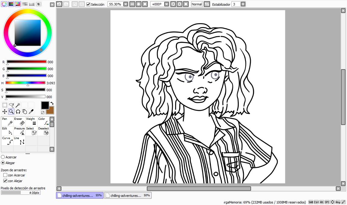The height and width of the screenshot is (205, 347).
Task: Select the eyedropper color picker tool
Action: tap(31, 112)
